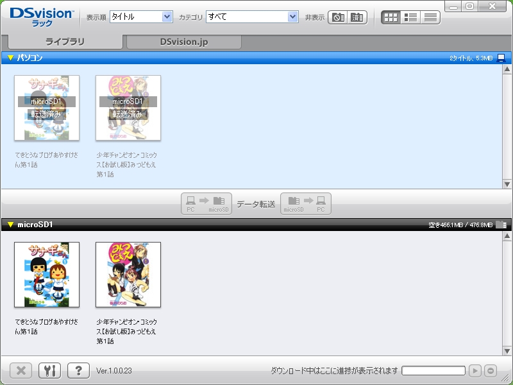
Task: Select サナギさん cover in microSD1 section
Action: click(47, 275)
